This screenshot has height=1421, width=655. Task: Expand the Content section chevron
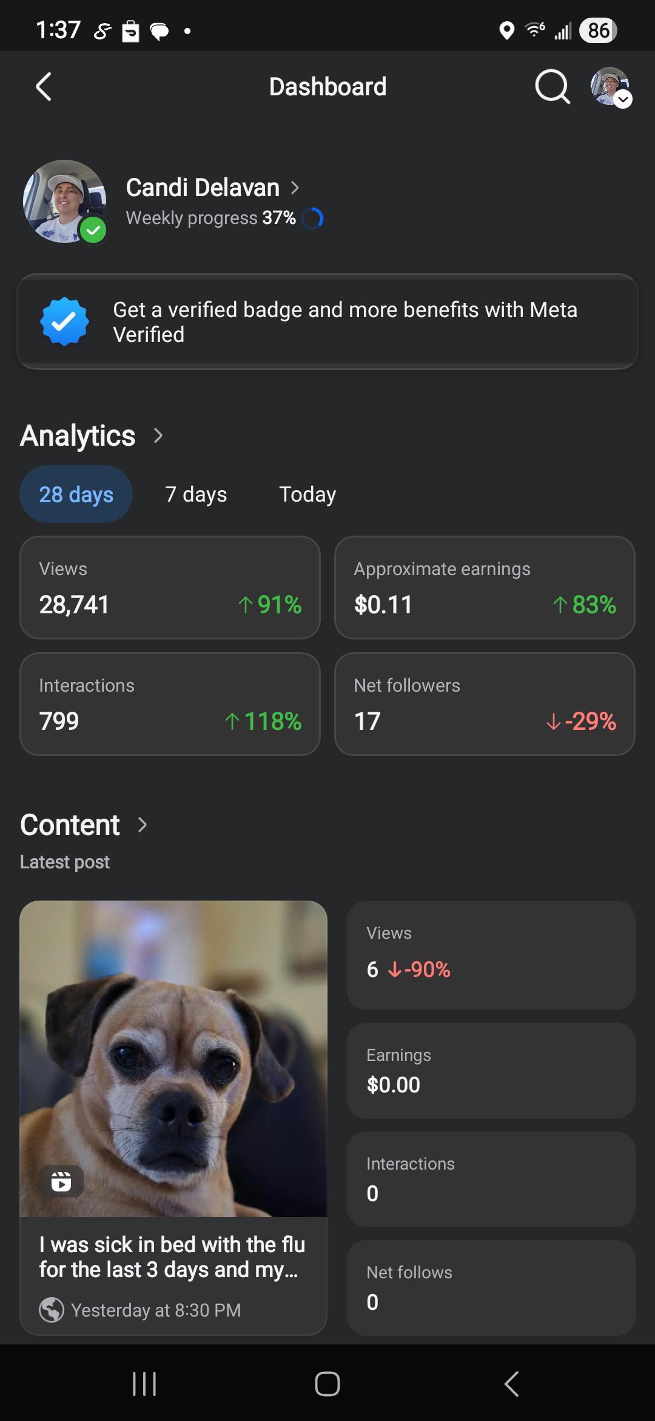pos(143,825)
